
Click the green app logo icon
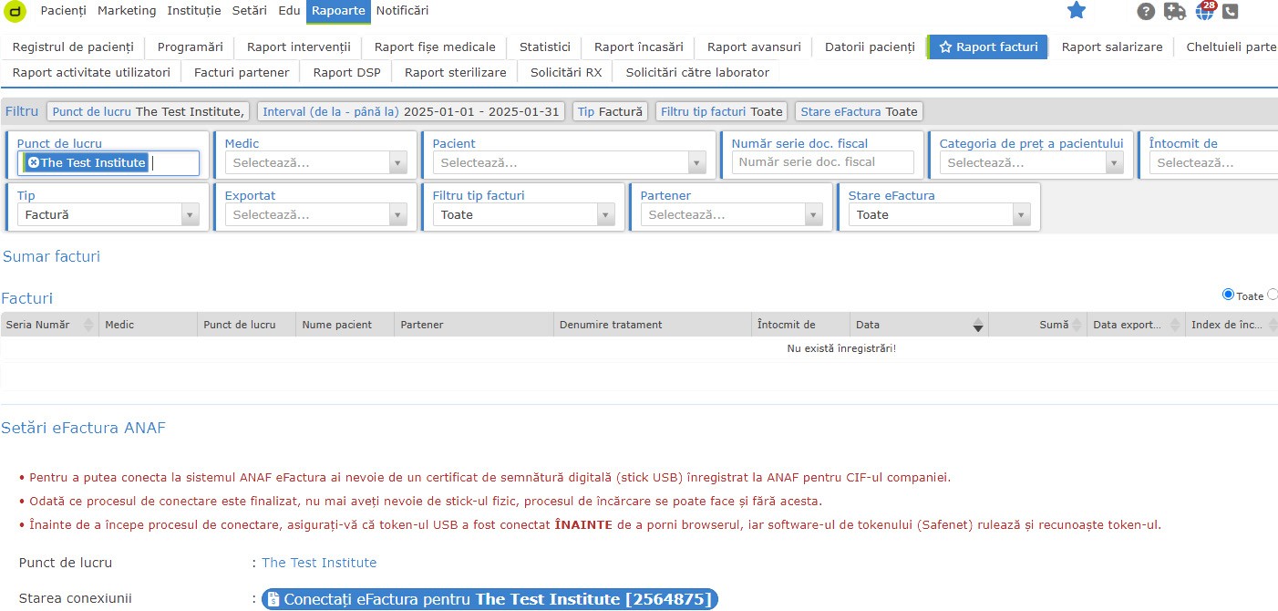[15, 11]
